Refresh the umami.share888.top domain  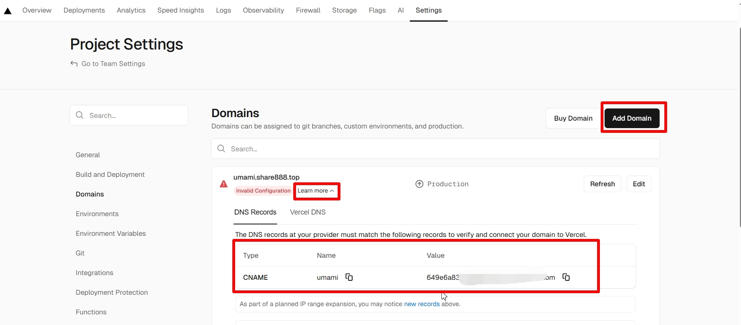click(x=602, y=184)
